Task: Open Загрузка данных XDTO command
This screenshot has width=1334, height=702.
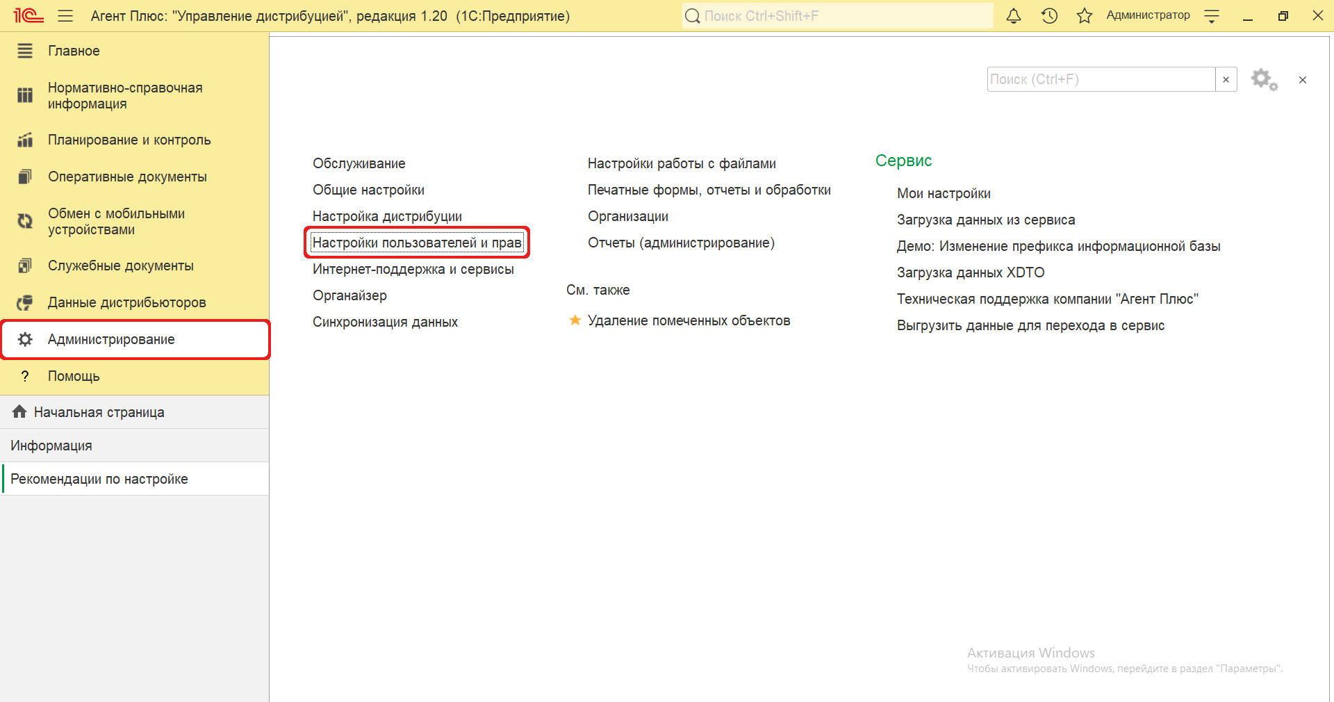Action: coord(971,272)
